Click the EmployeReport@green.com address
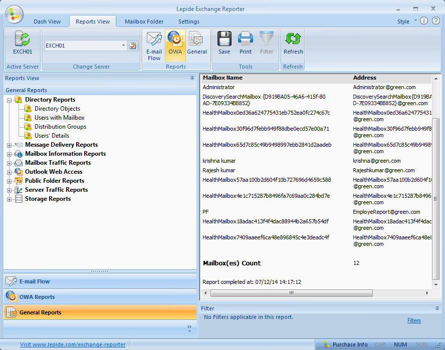445x350 pixels. tap(386, 212)
